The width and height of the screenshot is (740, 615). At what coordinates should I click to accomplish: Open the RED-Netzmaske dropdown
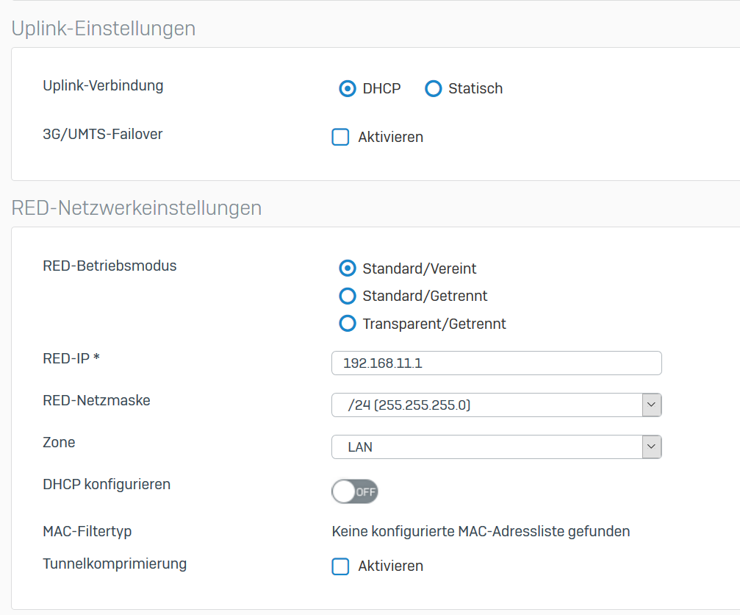click(496, 405)
